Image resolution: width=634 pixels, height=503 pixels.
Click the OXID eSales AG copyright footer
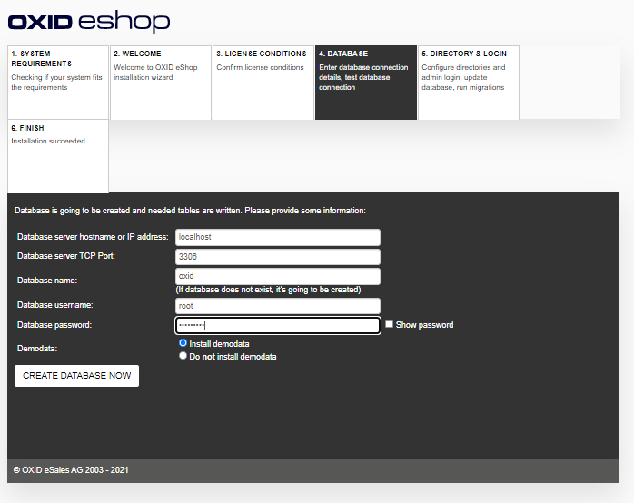point(71,470)
